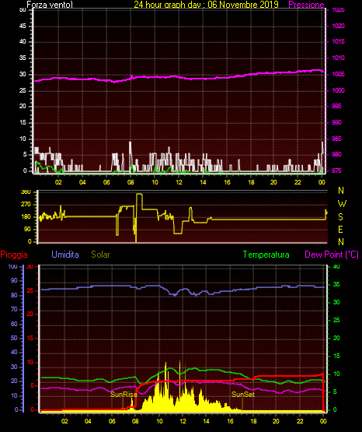Viewport: 362px width, 432px height.
Task: Click the red '15' rain axis value
Action: tap(30, 338)
